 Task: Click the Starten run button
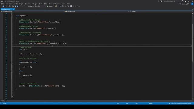(x=50, y=6)
